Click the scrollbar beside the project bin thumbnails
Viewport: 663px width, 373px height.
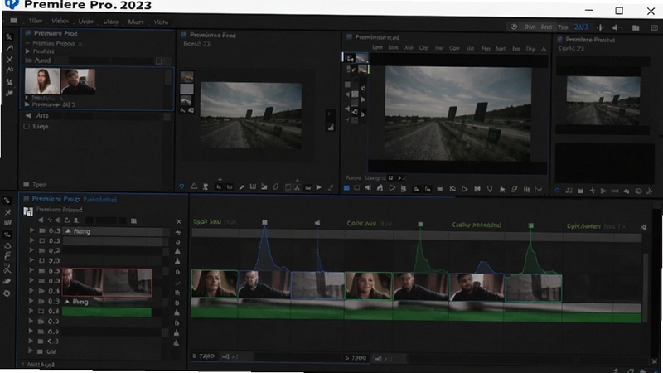(x=168, y=77)
